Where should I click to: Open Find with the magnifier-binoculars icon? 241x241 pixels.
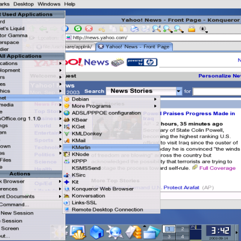pyautogui.click(x=157, y=29)
